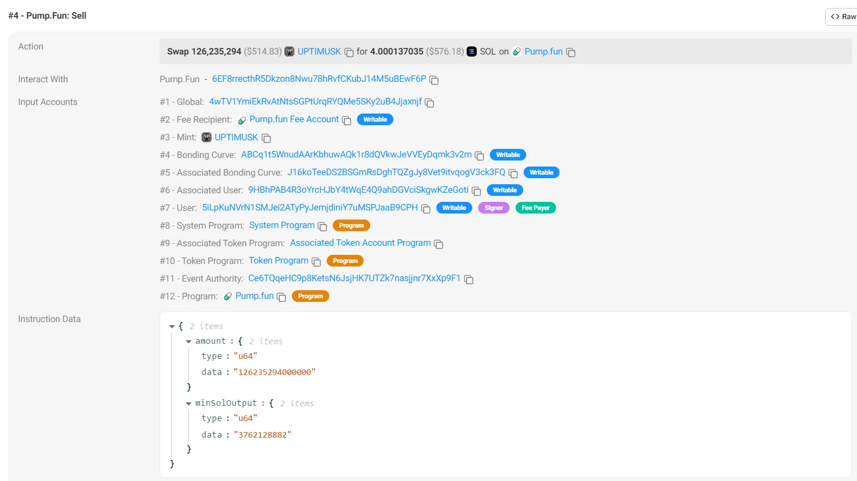Click the Pump.fun pill icon in Action row
The height and width of the screenshot is (481, 857).
click(517, 51)
